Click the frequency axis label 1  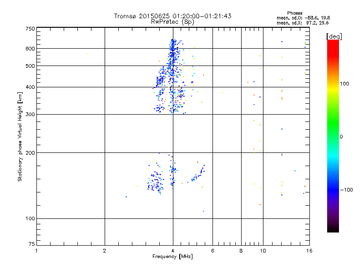pyautogui.click(x=36, y=251)
